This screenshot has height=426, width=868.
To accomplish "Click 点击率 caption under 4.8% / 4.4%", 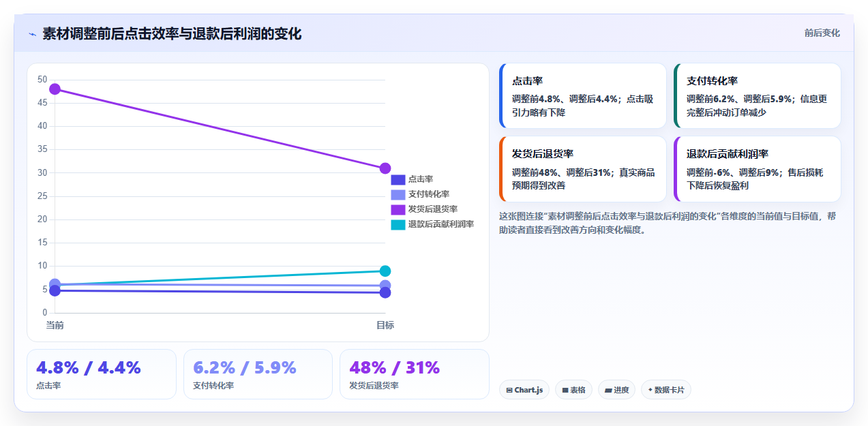I will pos(48,386).
